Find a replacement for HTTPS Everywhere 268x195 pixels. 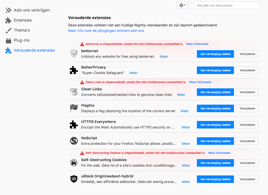tap(215, 125)
